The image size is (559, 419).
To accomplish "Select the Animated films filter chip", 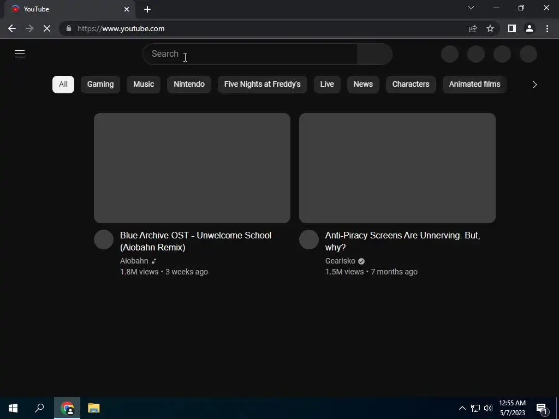I will pos(474,85).
